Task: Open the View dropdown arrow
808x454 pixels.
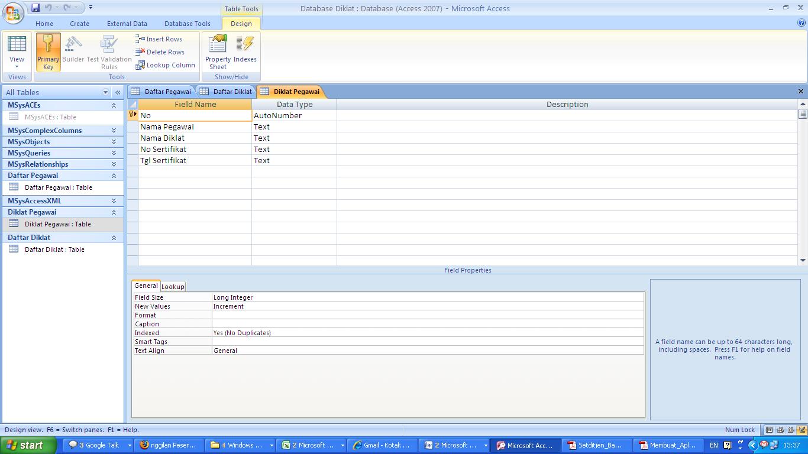Action: (17, 67)
